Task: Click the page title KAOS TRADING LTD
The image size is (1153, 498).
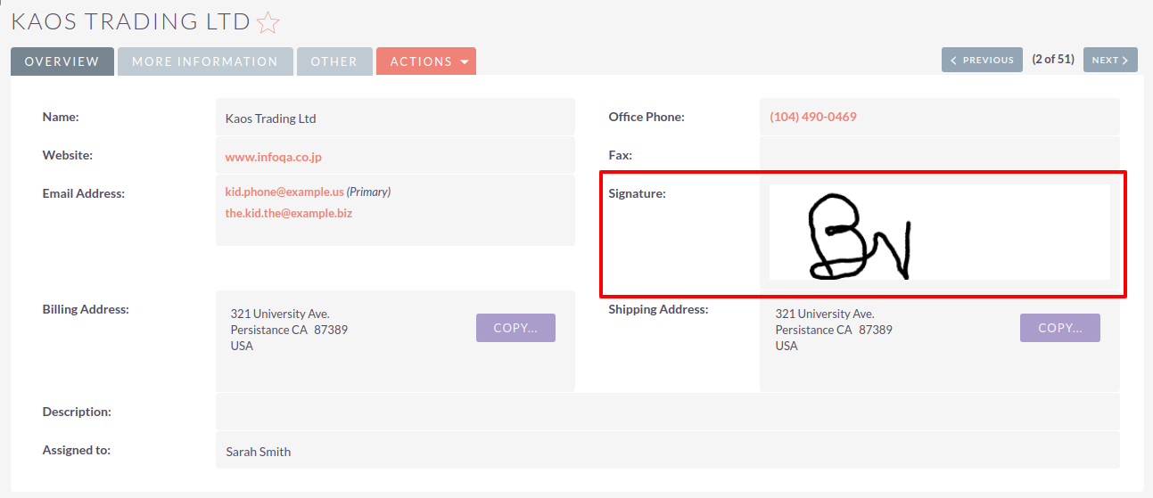Action: (x=130, y=22)
